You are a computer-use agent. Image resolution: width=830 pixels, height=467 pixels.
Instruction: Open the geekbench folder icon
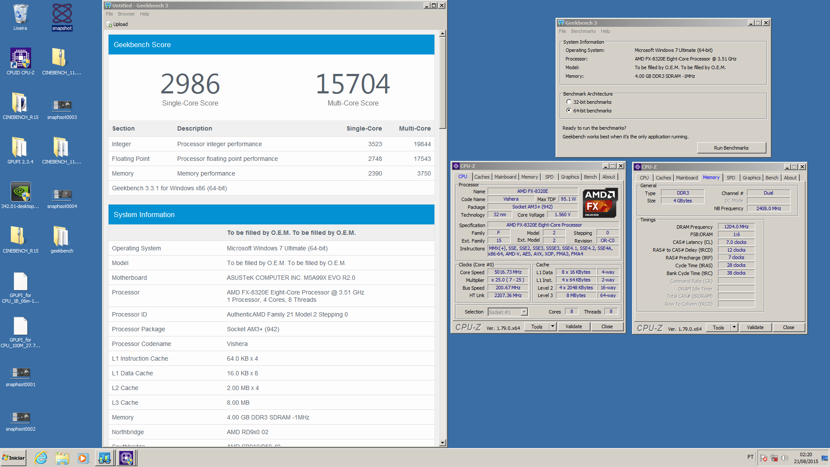pos(62,240)
